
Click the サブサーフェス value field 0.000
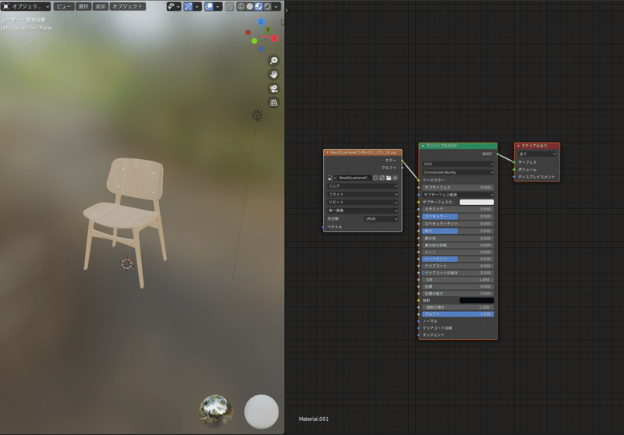pos(458,187)
